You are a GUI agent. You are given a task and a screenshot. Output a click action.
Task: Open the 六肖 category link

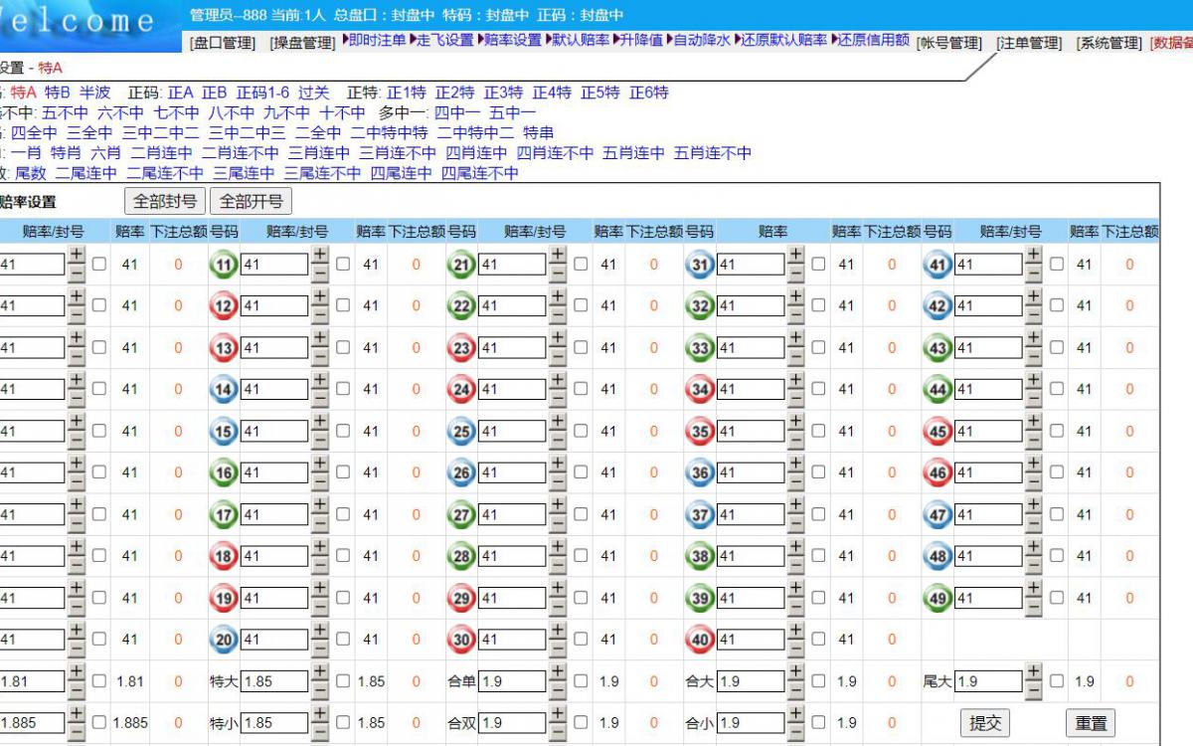(105, 153)
